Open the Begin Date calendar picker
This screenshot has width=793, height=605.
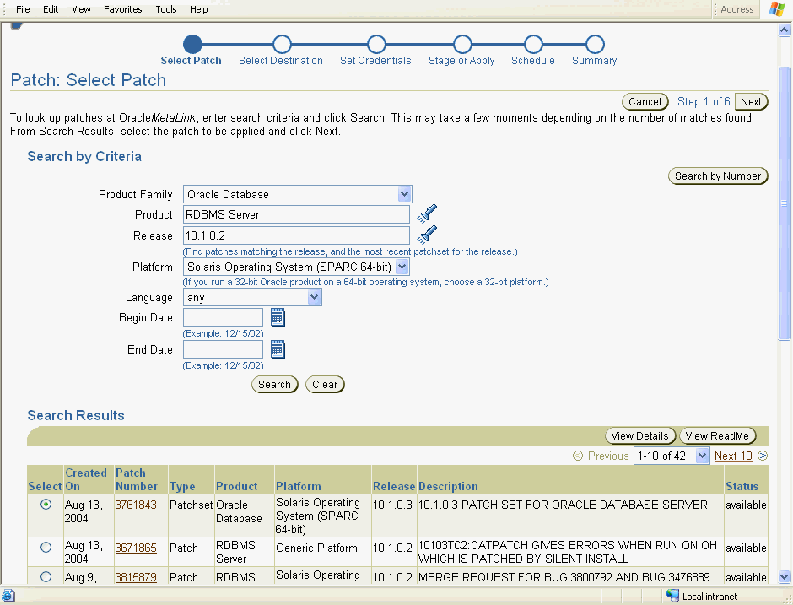coord(278,317)
